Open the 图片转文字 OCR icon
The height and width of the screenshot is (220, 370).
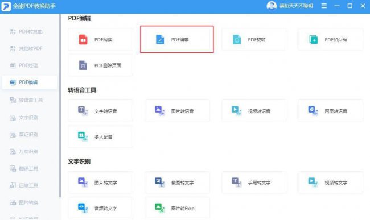tap(83, 182)
